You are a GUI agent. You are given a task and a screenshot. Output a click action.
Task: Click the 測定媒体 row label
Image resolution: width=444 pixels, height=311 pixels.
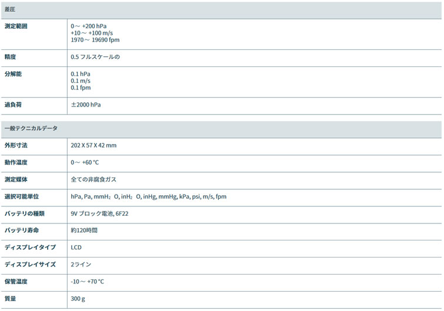tap(16, 179)
